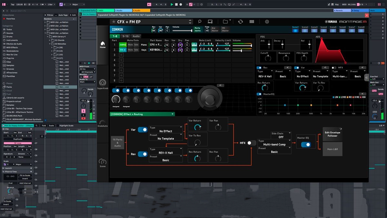
Task: Click the sync refresh icon in plugin header
Action: coord(240,22)
